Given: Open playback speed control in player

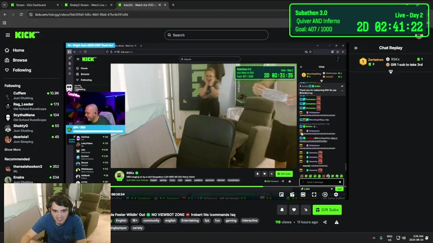Looking at the screenshot, I should pyautogui.click(x=325, y=194).
